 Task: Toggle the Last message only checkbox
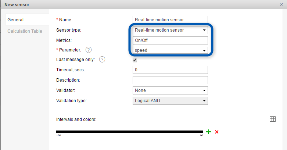(x=135, y=60)
